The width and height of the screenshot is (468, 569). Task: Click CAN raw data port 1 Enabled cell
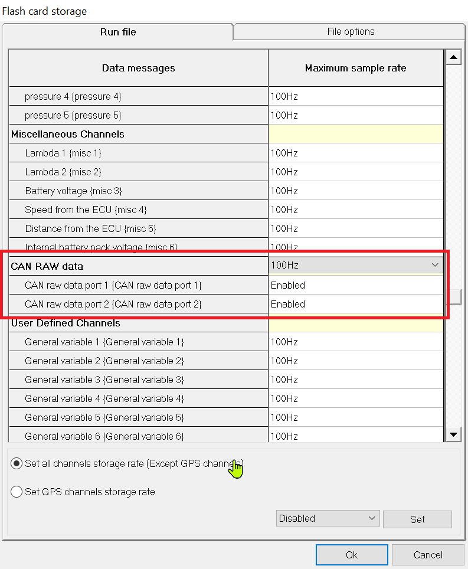[355, 285]
